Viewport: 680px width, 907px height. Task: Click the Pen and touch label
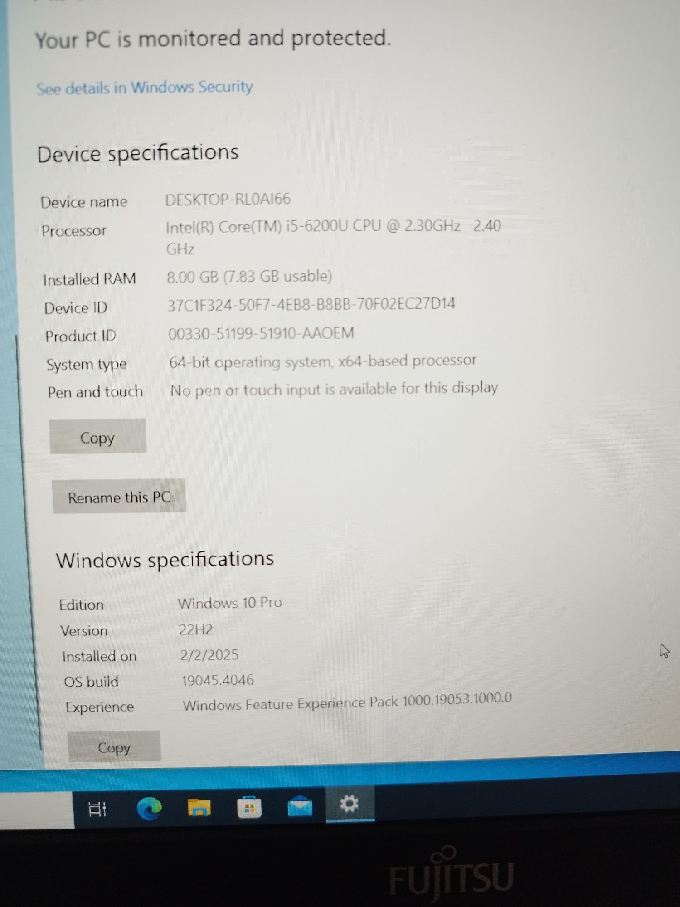point(95,392)
